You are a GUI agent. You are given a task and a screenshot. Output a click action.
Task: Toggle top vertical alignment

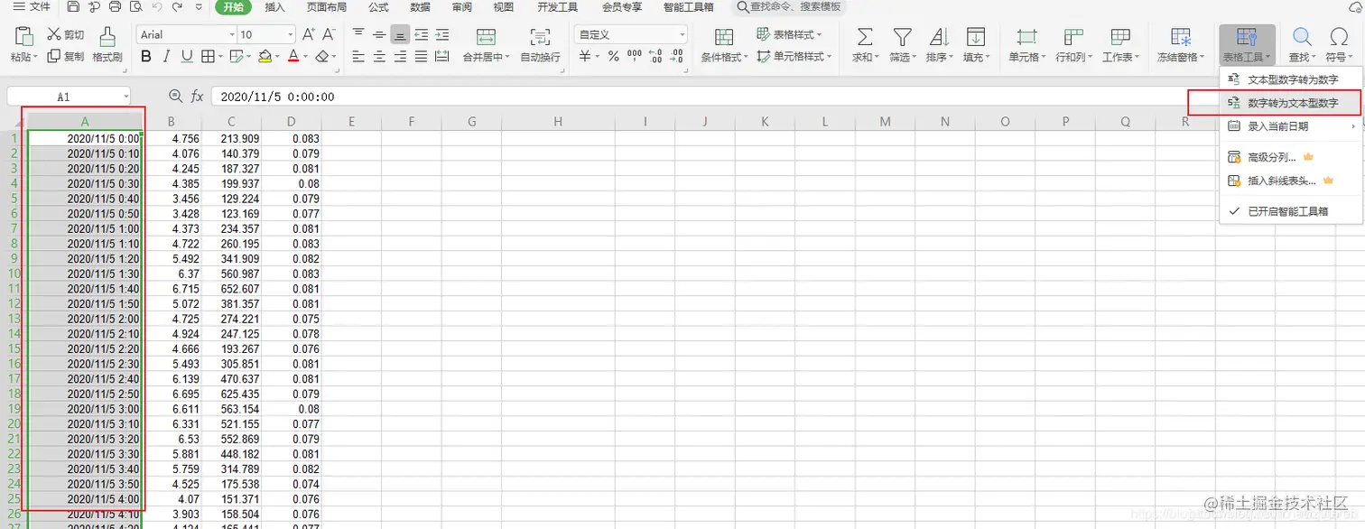pyautogui.click(x=357, y=34)
